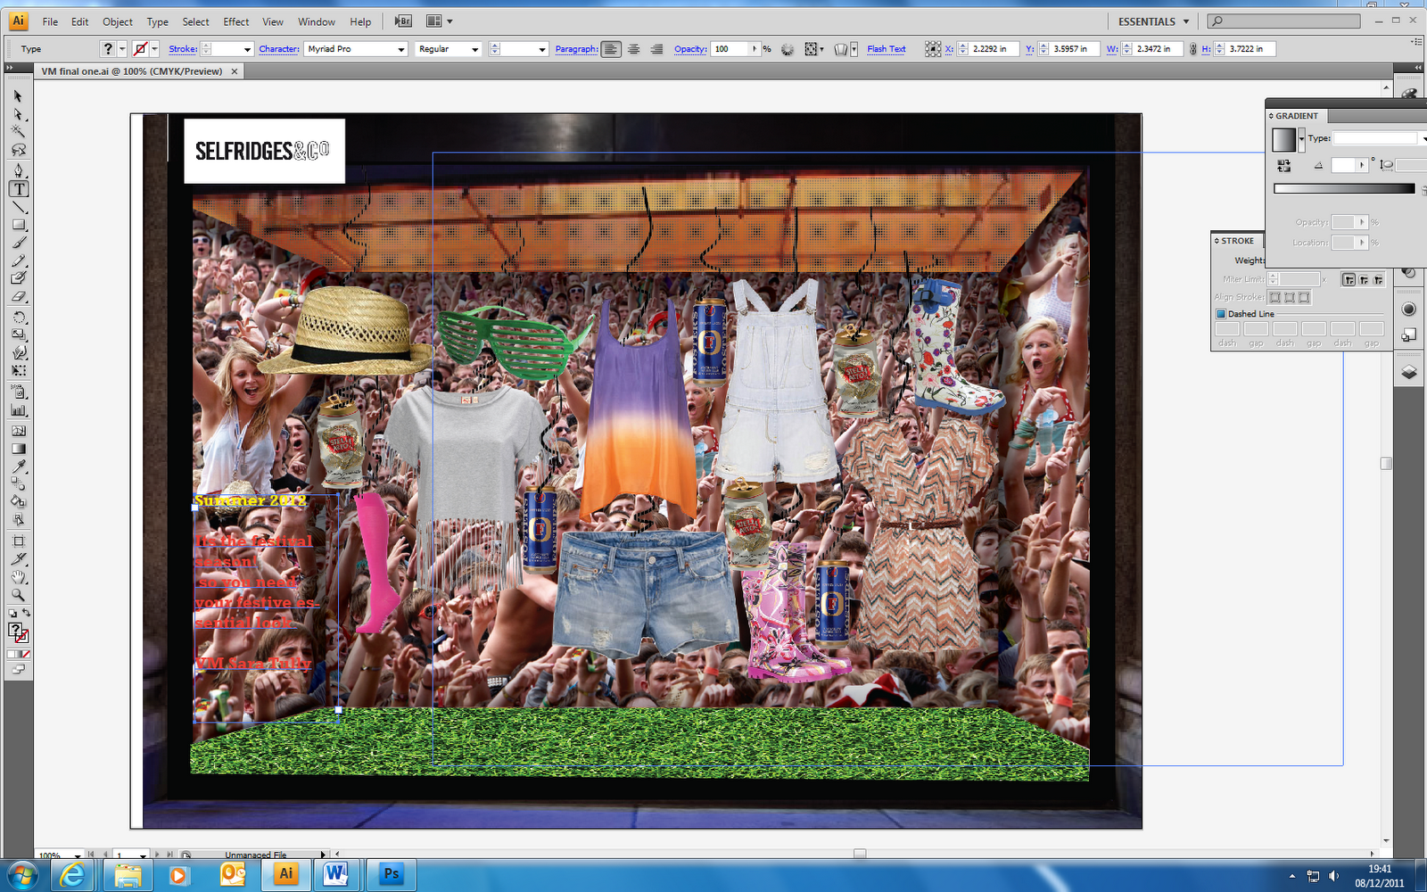Select the Pen tool
The image size is (1427, 892).
coord(18,169)
